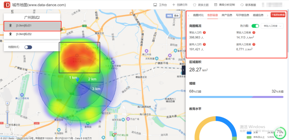Click the 横江市场 map marker
The width and height of the screenshot is (289, 140).
click(x=147, y=51)
